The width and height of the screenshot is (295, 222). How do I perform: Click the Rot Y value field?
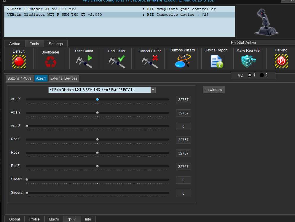(x=184, y=153)
